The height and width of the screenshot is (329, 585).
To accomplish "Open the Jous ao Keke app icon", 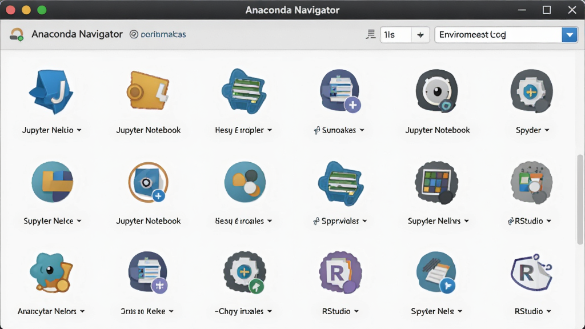I will tap(148, 272).
